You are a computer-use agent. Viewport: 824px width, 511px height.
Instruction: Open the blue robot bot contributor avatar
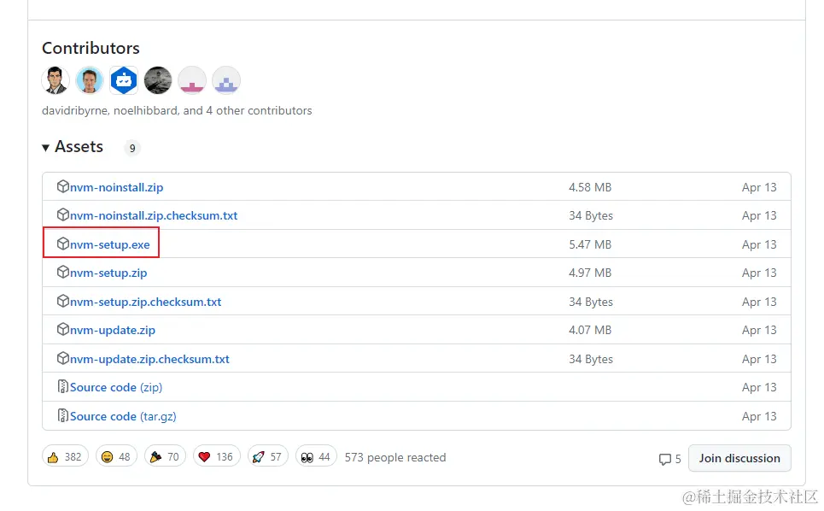[124, 80]
